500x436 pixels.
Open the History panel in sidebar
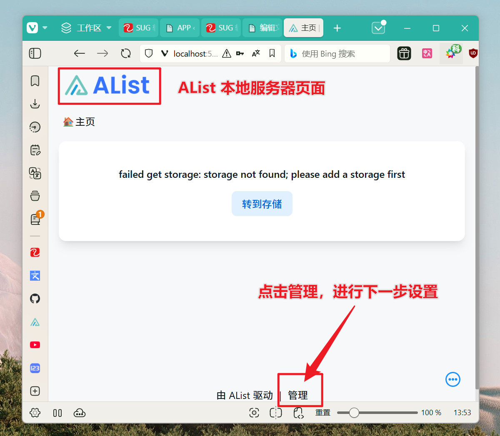(x=35, y=127)
